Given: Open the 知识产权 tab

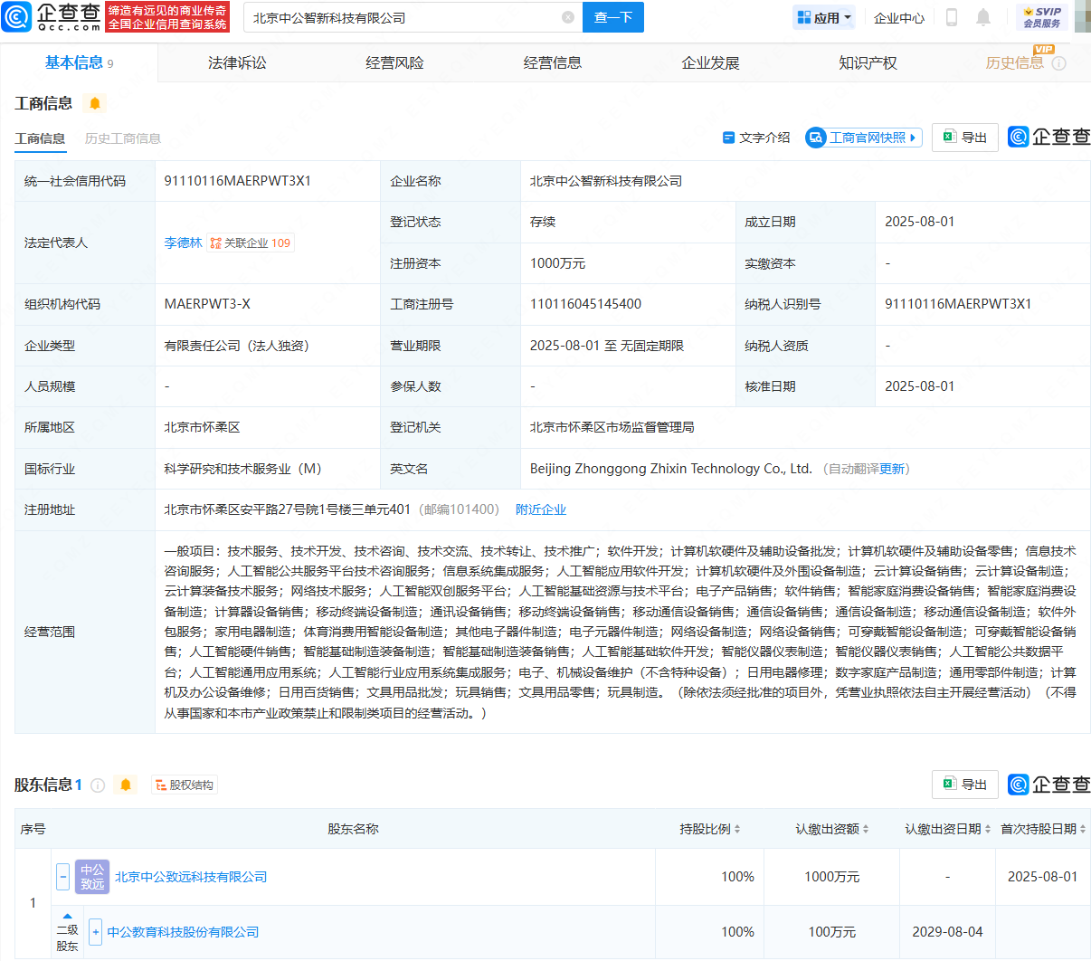Looking at the screenshot, I should 867,62.
